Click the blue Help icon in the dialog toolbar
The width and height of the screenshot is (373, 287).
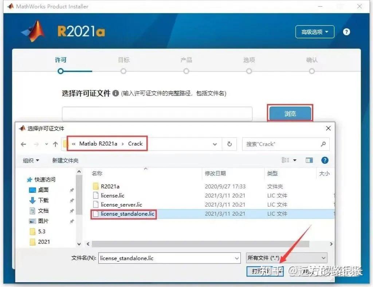click(325, 160)
